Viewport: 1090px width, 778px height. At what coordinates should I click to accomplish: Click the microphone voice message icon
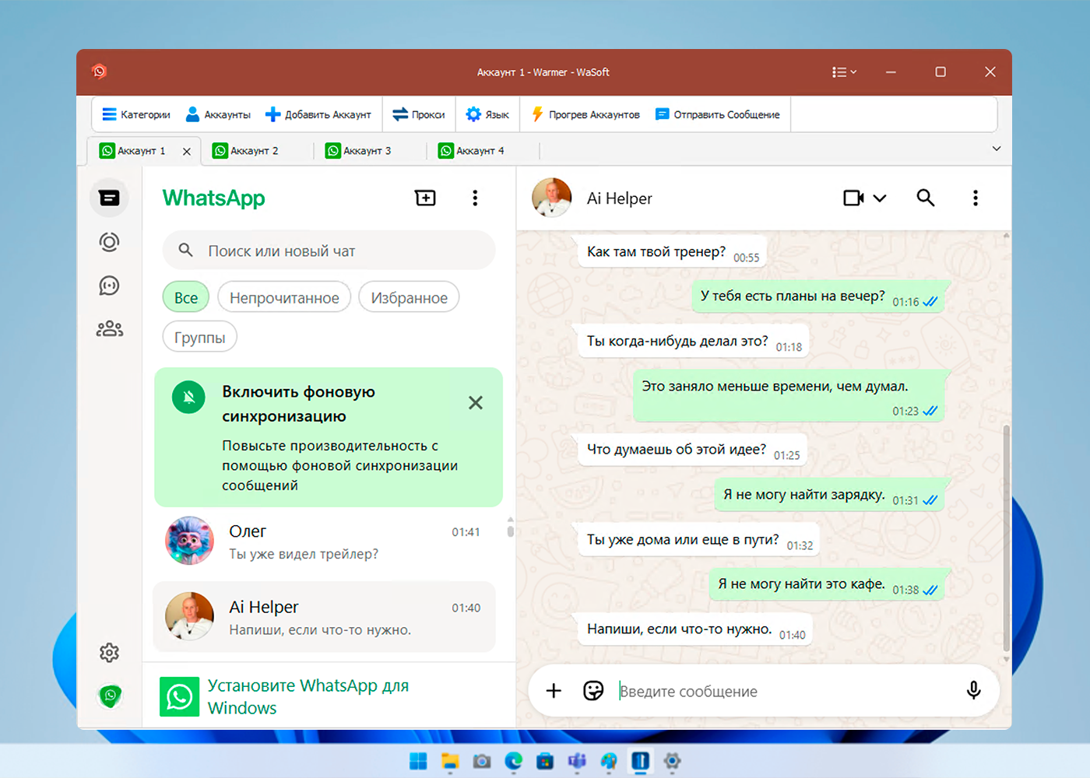[973, 691]
